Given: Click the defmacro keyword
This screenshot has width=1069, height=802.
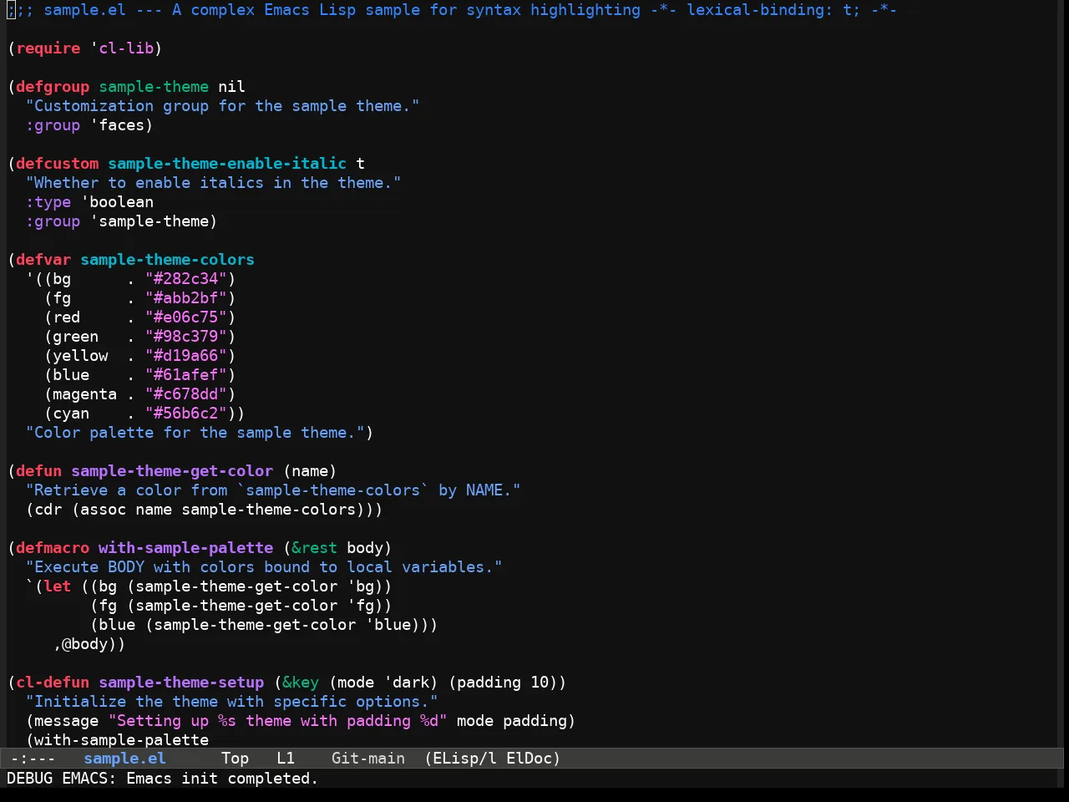Looking at the screenshot, I should pyautogui.click(x=53, y=548).
